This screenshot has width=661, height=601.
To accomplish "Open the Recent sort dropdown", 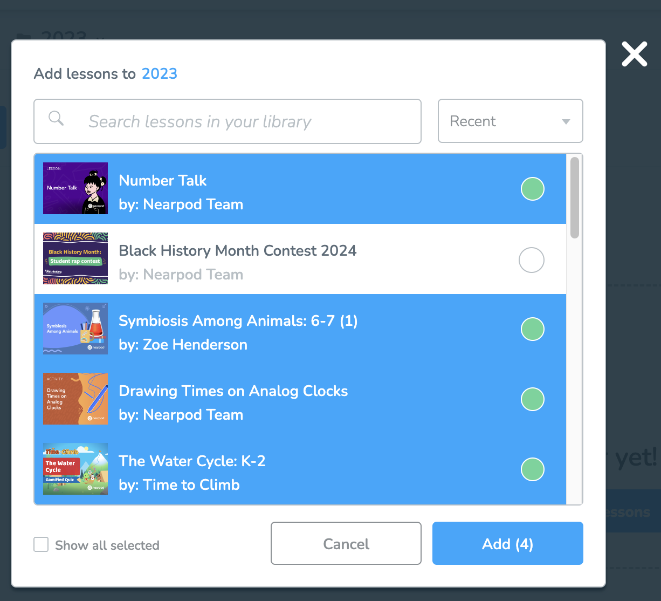I will tap(511, 121).
